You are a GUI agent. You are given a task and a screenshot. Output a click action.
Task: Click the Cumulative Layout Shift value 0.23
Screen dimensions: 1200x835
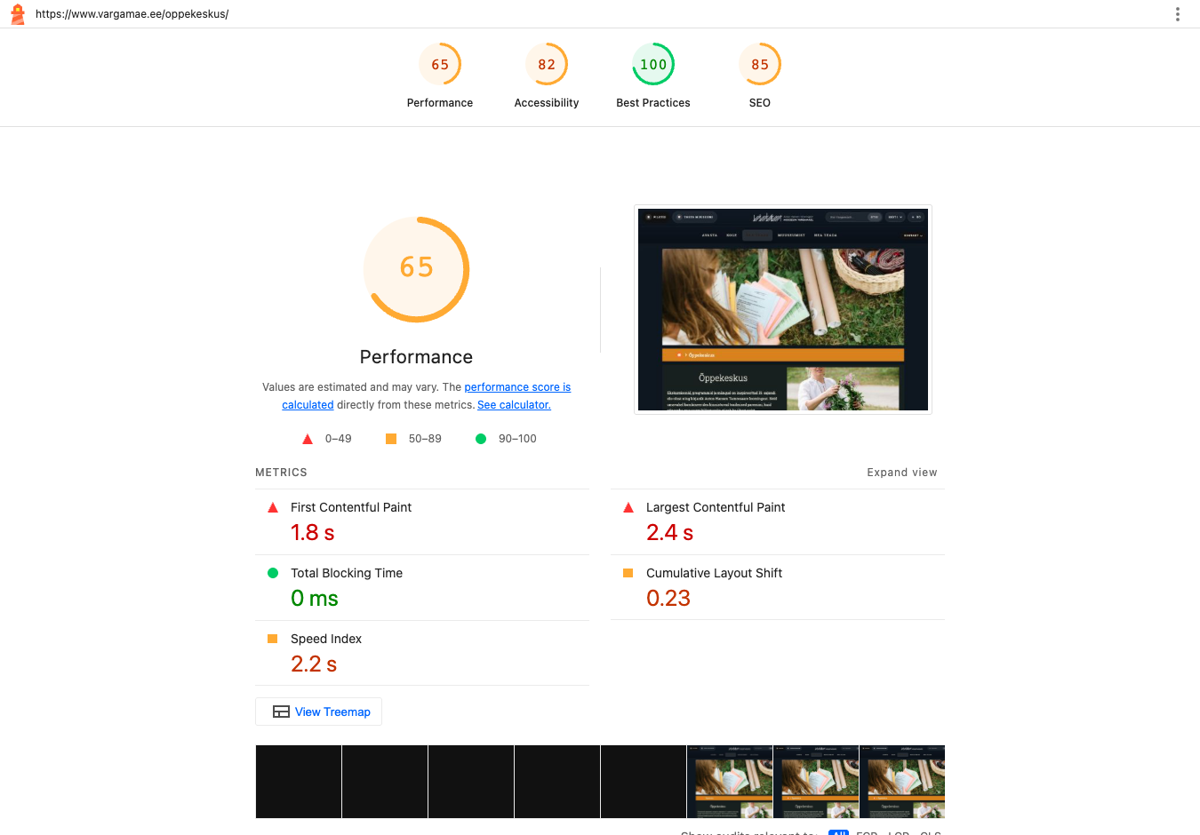tap(668, 599)
